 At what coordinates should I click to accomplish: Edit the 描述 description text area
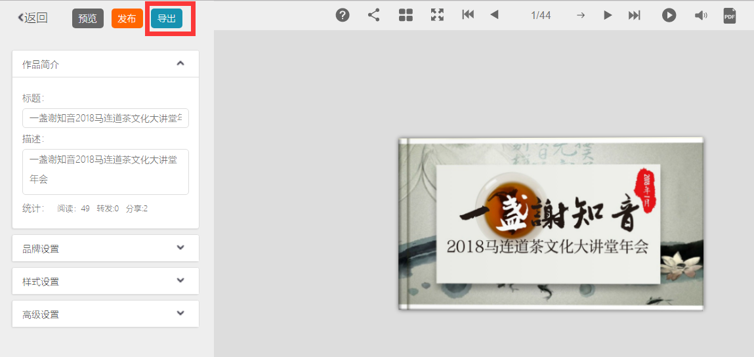click(105, 172)
